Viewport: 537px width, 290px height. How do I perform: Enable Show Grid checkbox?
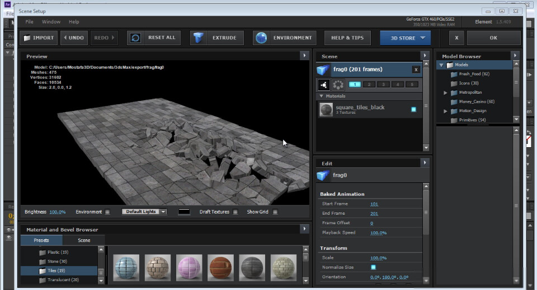(x=275, y=212)
